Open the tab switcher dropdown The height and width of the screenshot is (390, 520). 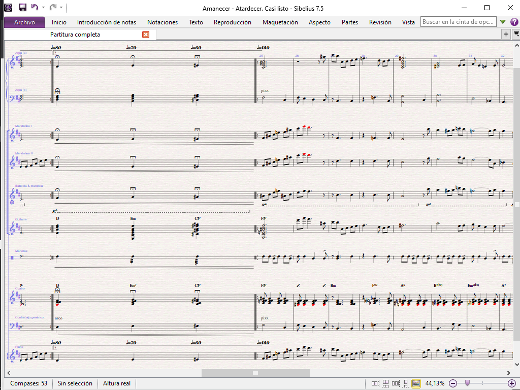pos(516,34)
